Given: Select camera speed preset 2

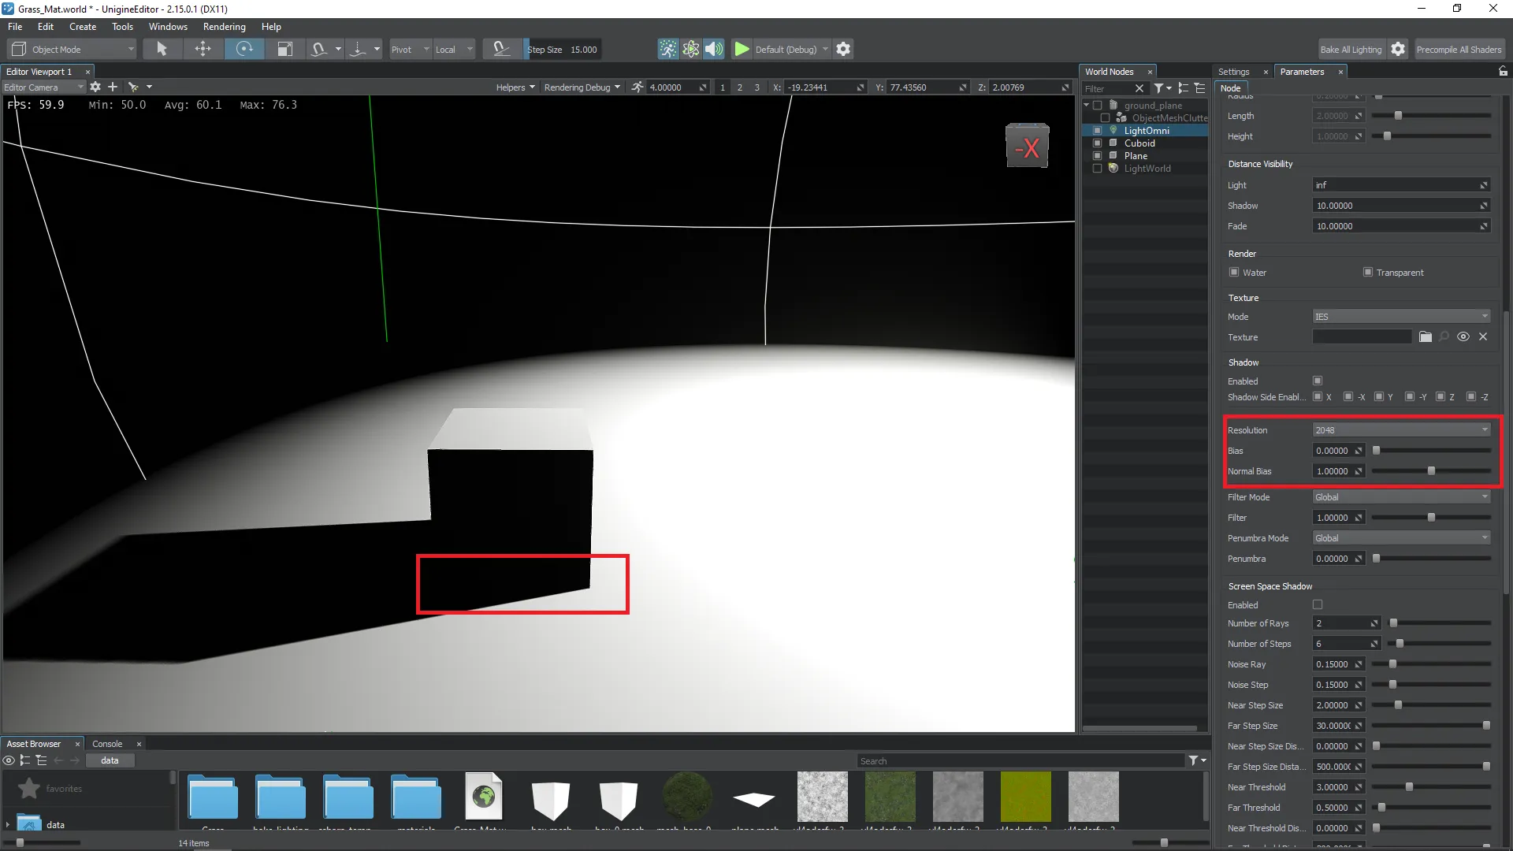Looking at the screenshot, I should (739, 87).
